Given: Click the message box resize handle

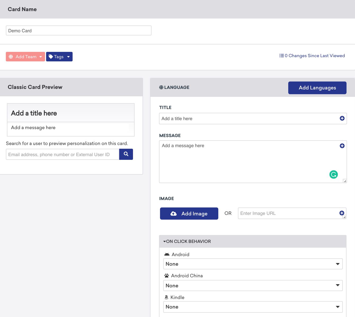Looking at the screenshot, I should click(x=345, y=181).
